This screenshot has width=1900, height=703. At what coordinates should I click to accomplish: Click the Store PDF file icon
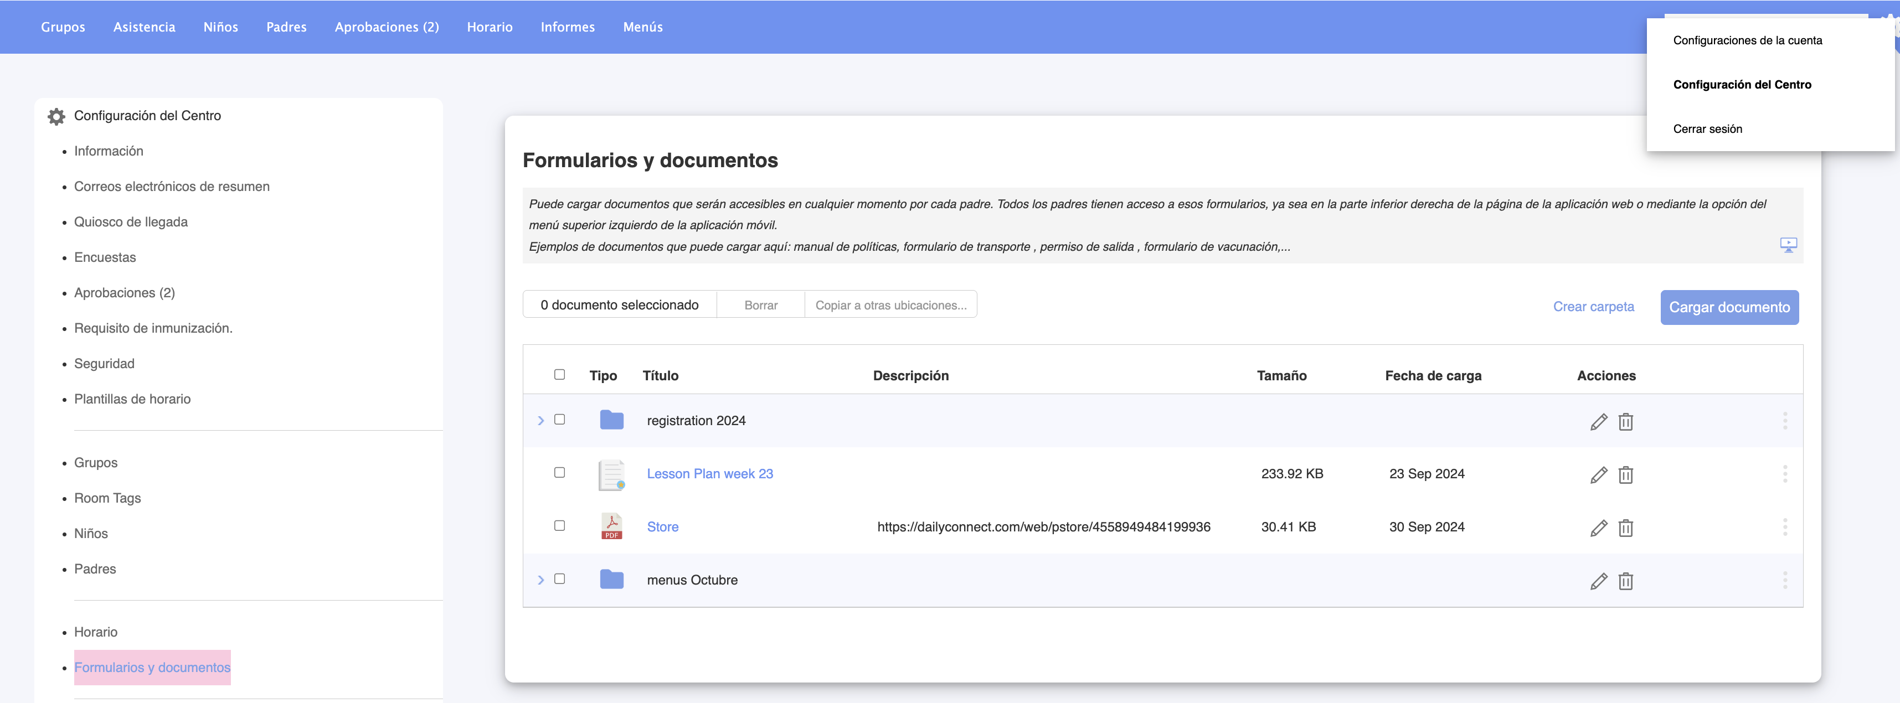(x=611, y=526)
